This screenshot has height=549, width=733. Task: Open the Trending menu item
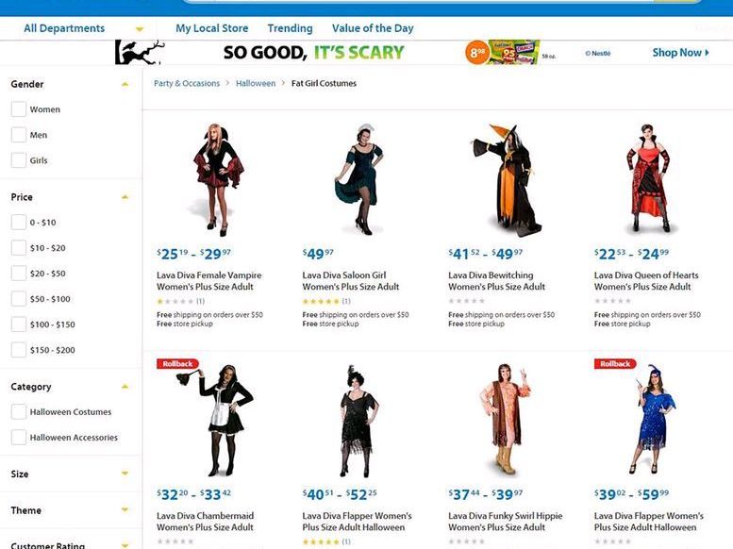(290, 28)
